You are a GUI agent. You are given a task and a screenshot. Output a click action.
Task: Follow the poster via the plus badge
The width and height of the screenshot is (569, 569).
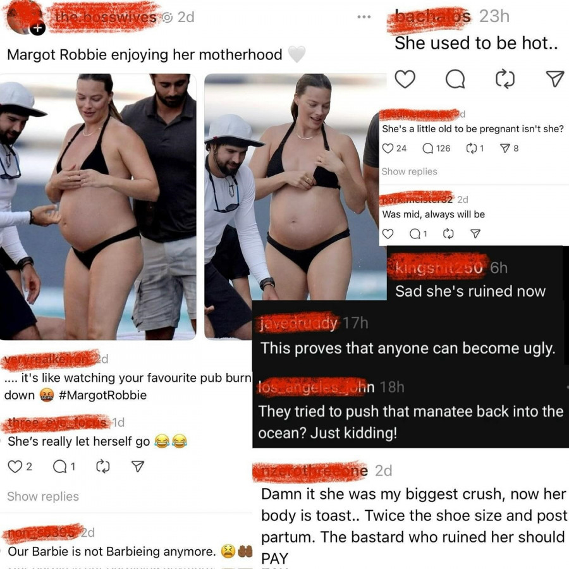click(38, 28)
